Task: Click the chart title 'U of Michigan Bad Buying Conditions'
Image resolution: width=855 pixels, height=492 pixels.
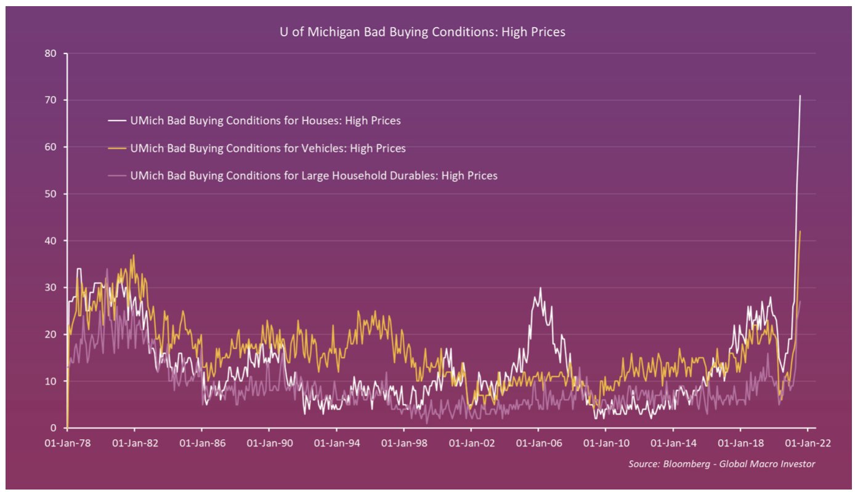Action: pos(423,32)
